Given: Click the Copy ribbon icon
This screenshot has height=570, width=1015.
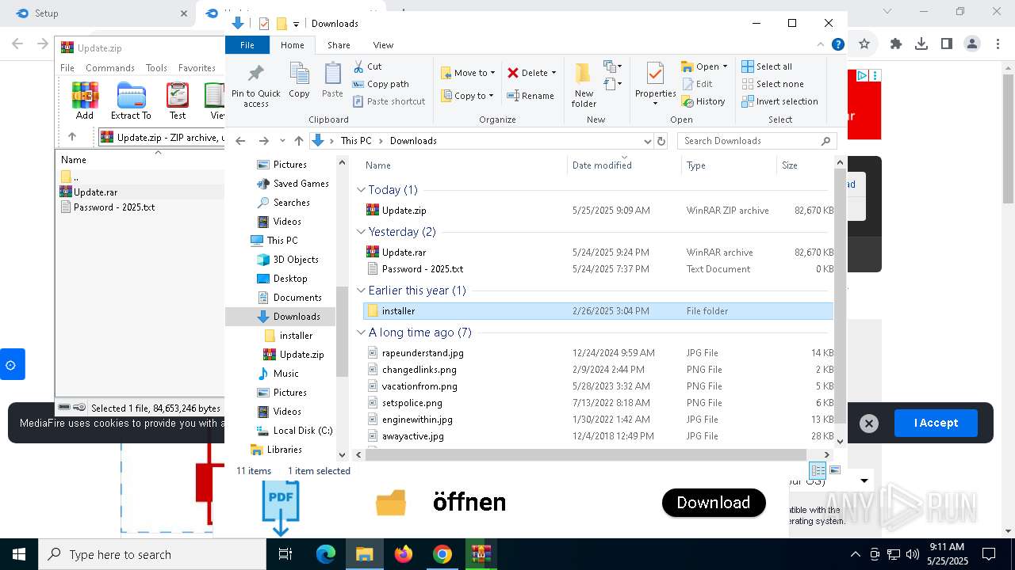Looking at the screenshot, I should point(299,81).
